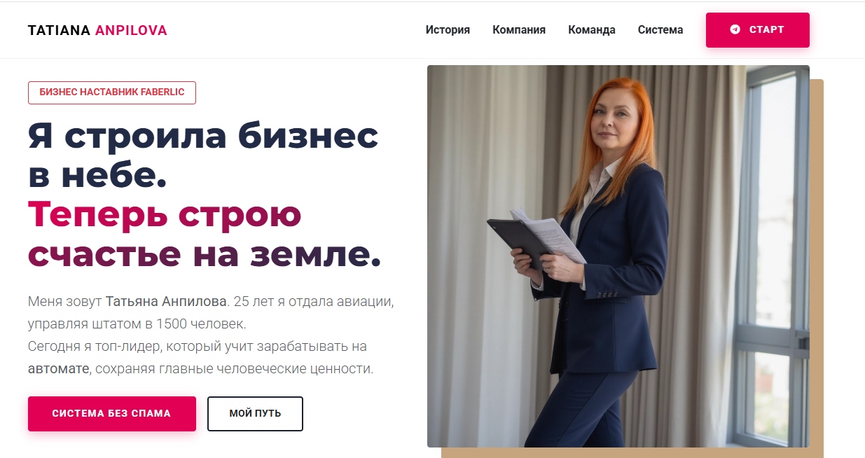The width and height of the screenshot is (865, 458).
Task: Click the heading line 'счастье на земле.'
Action: pyautogui.click(x=205, y=254)
